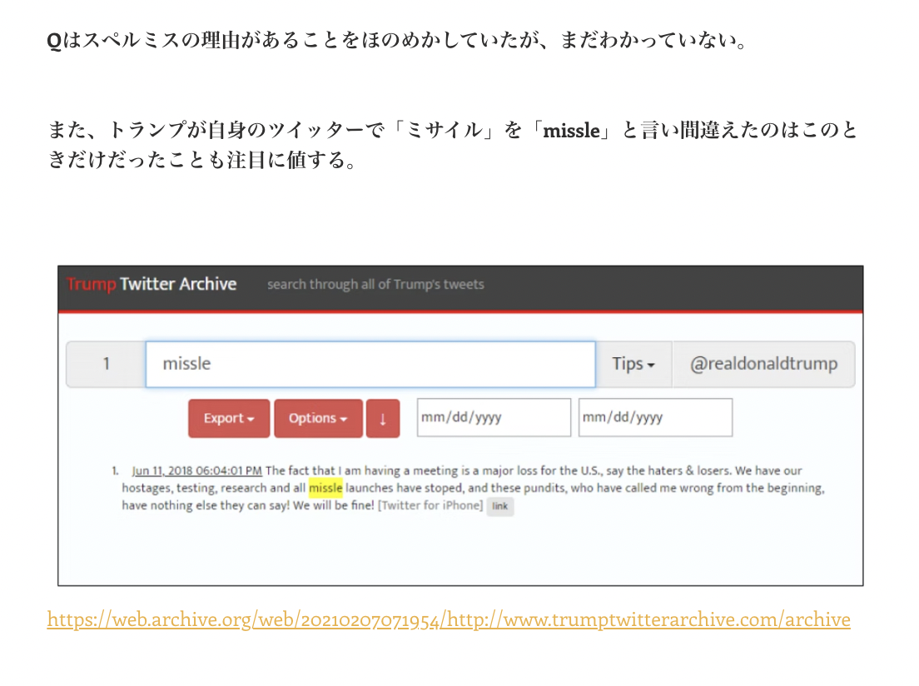Click the first mm/dd/yyyy date field
This screenshot has height=686, width=919.
(x=494, y=417)
